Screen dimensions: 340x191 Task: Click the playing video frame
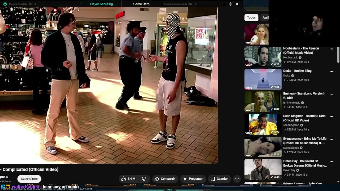pyautogui.click(x=109, y=85)
